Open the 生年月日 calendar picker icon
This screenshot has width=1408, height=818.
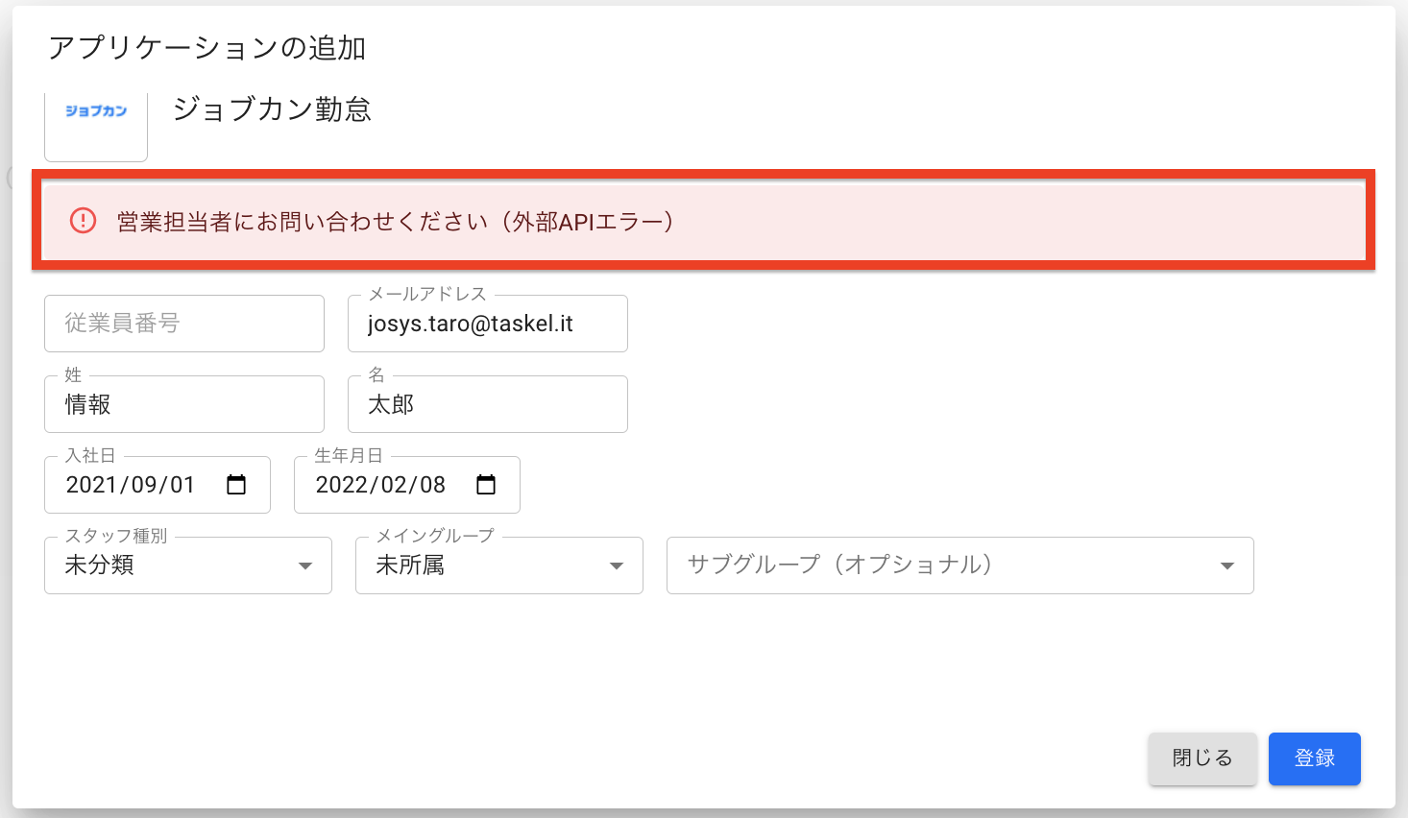click(x=486, y=485)
